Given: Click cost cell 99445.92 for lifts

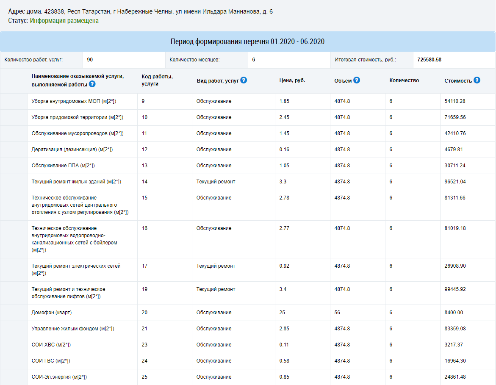Looking at the screenshot, I should [x=455, y=289].
